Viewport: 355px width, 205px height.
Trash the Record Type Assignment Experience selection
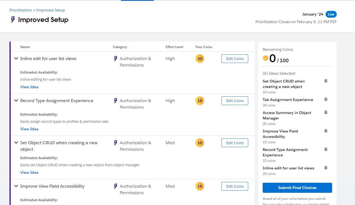326,149
